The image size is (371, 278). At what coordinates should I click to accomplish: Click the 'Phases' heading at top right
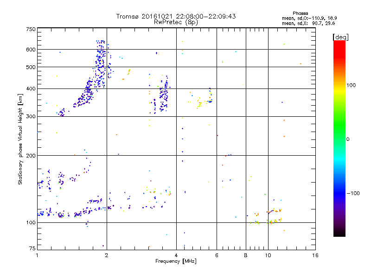(x=300, y=13)
